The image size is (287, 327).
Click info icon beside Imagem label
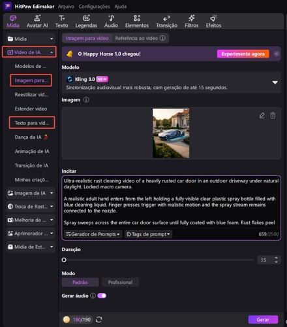point(86,100)
